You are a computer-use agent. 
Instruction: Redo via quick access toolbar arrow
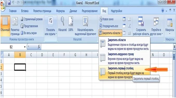[18, 3]
